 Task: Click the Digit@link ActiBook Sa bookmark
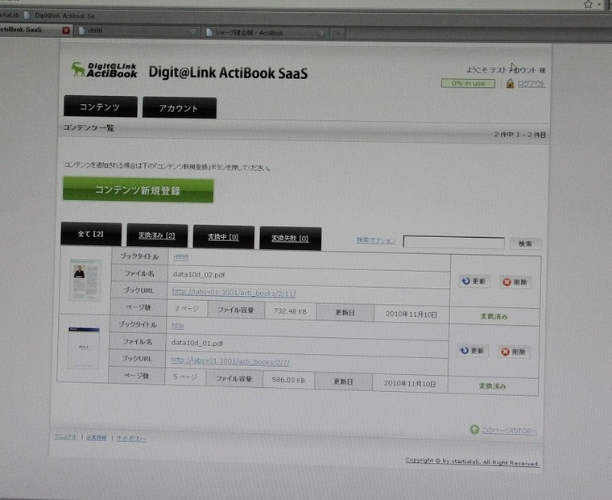(x=60, y=15)
